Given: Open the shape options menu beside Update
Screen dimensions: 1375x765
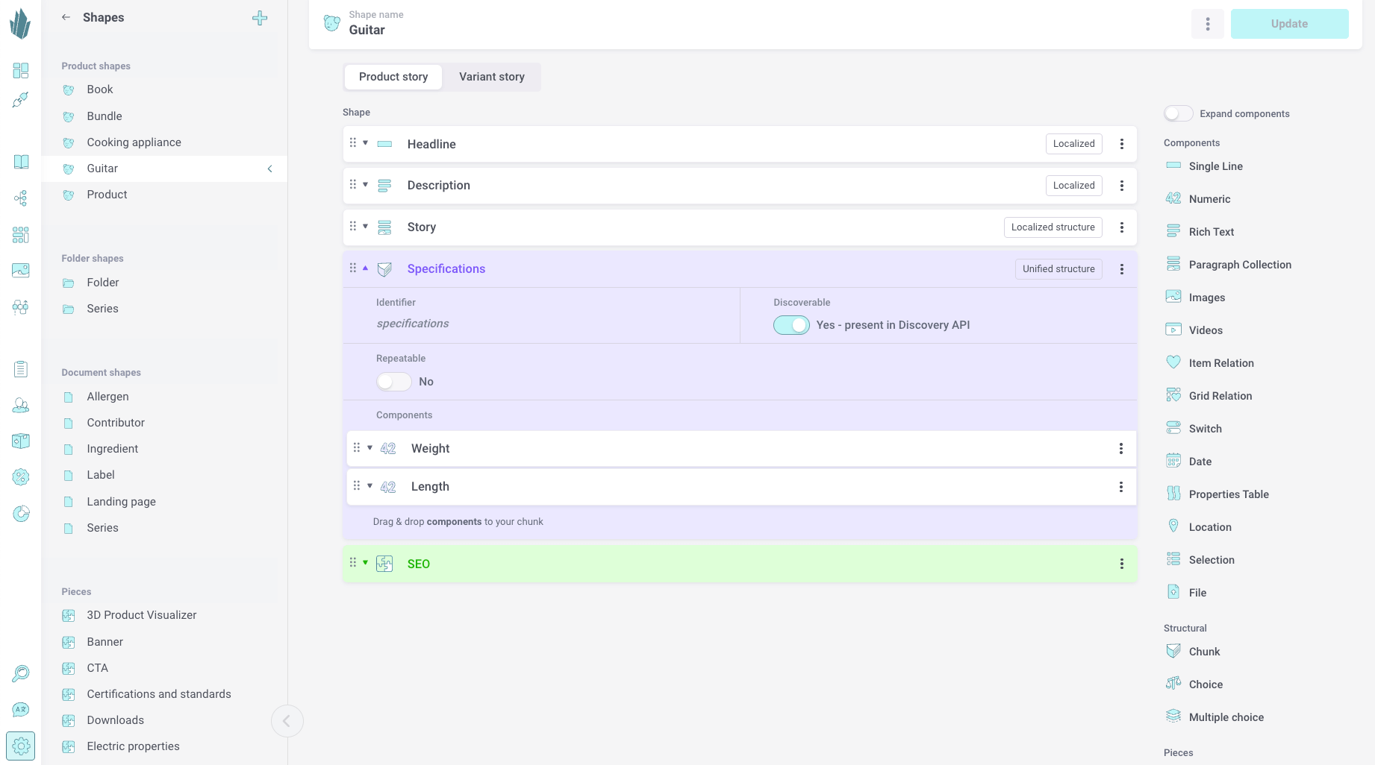Looking at the screenshot, I should click(1207, 24).
